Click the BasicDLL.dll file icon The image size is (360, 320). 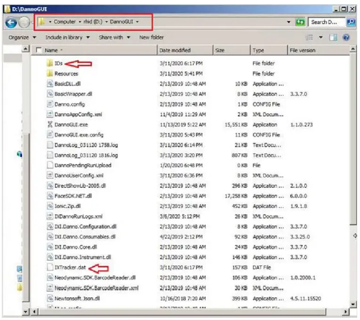click(x=49, y=84)
